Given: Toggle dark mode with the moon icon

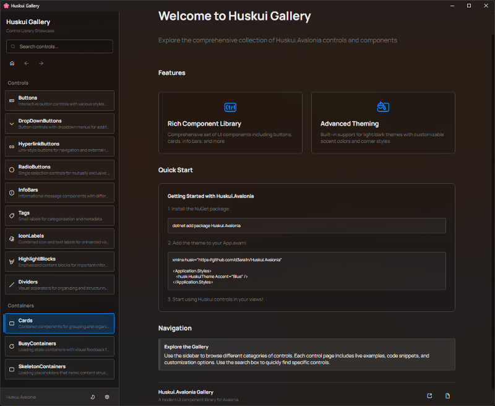Looking at the screenshot, I should click(93, 397).
